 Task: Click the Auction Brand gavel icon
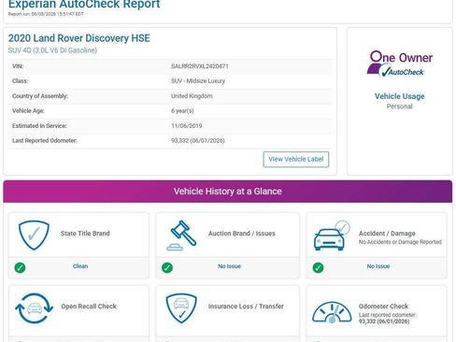pyautogui.click(x=181, y=235)
